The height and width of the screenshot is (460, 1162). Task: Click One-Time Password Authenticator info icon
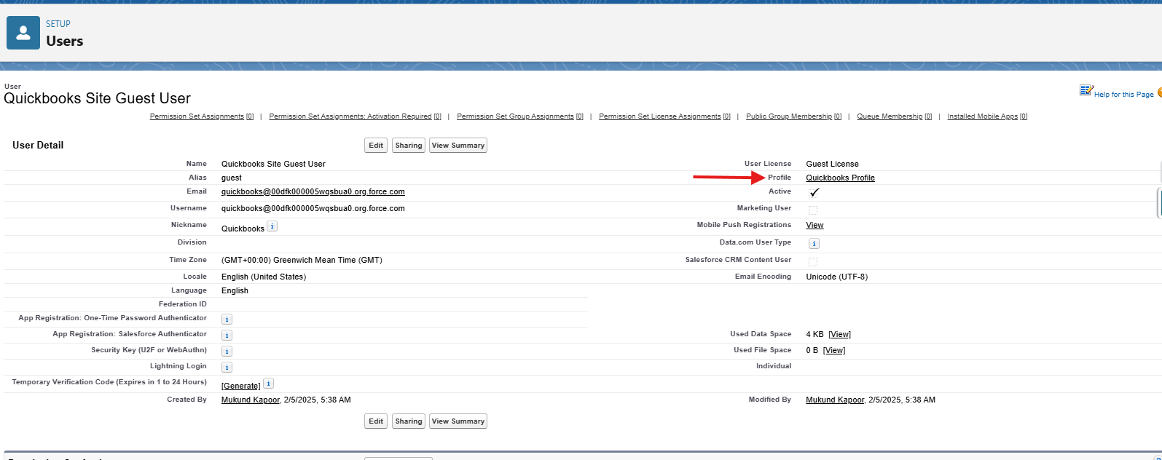(x=227, y=320)
